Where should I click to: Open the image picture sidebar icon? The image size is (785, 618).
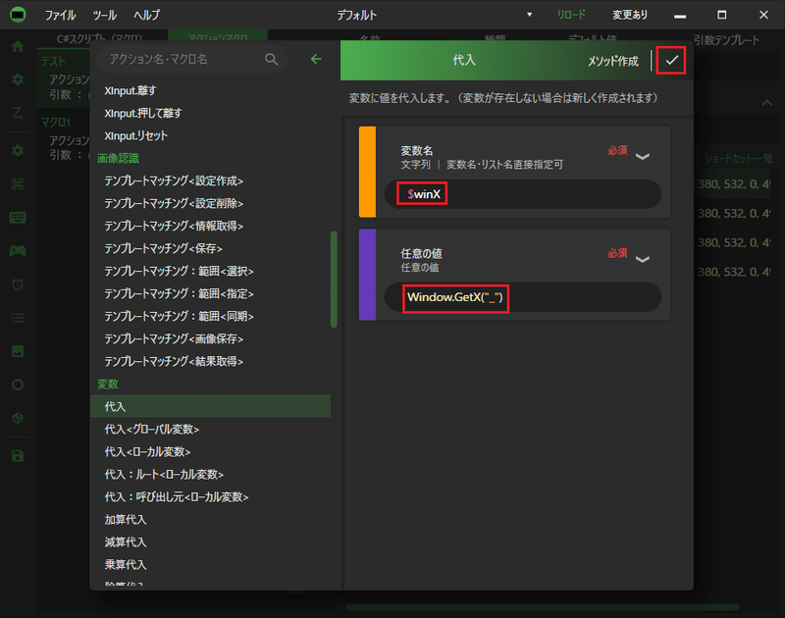tap(18, 351)
